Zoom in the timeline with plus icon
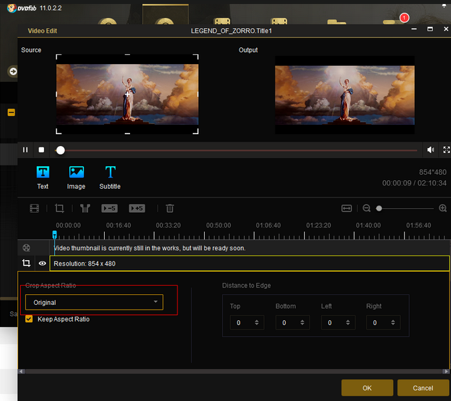Viewport: 451px width, 401px height. (x=443, y=208)
